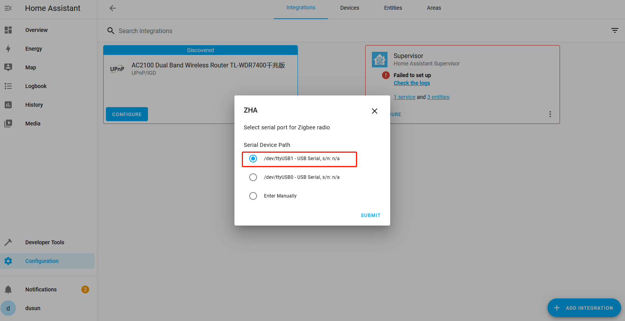Open the Notifications bell icon

coord(8,289)
